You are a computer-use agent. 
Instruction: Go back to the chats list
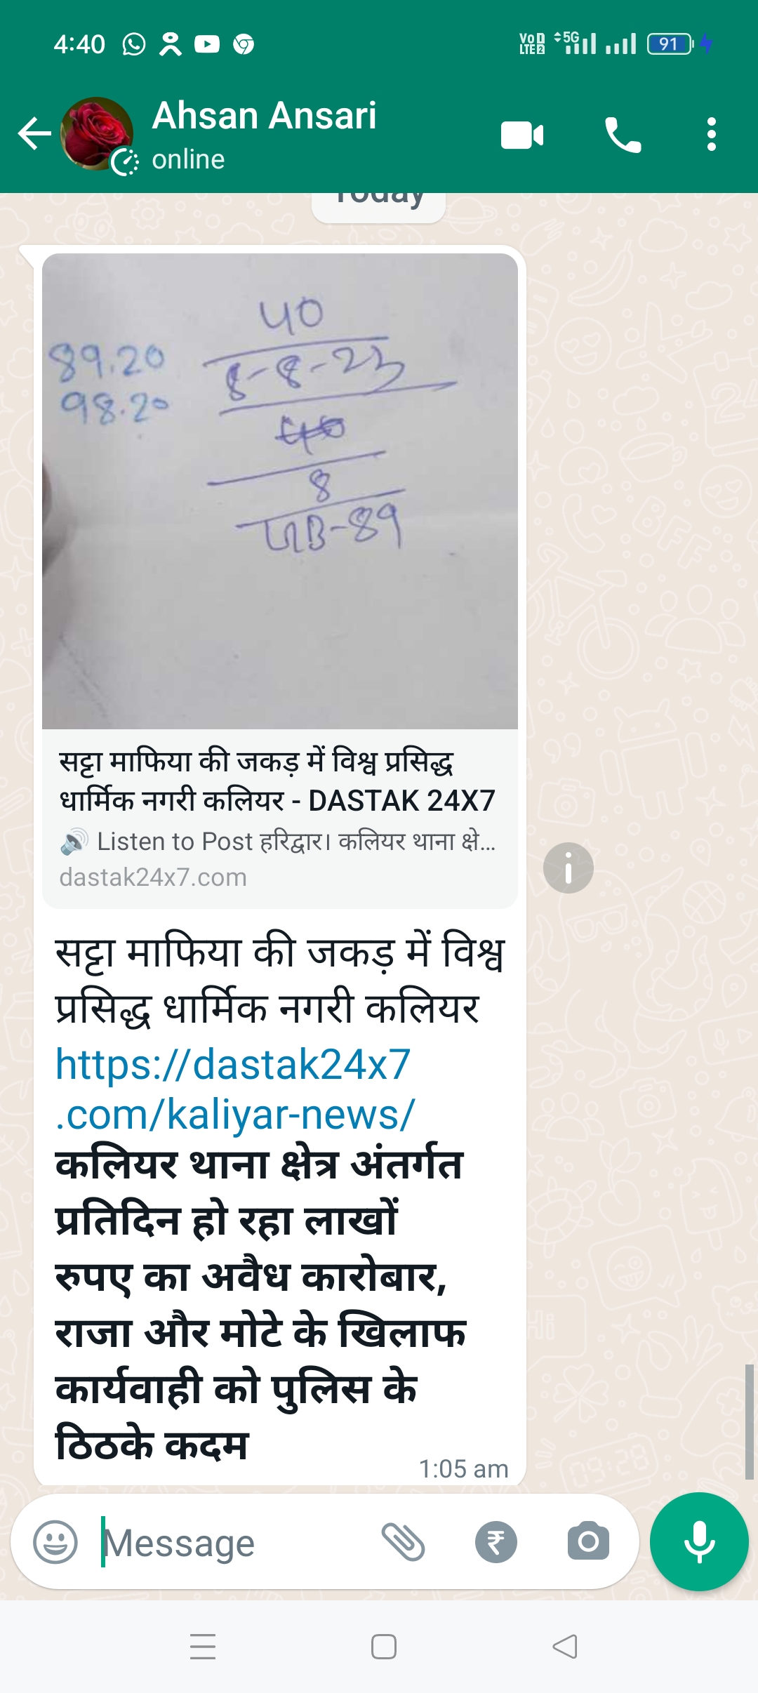tap(34, 133)
